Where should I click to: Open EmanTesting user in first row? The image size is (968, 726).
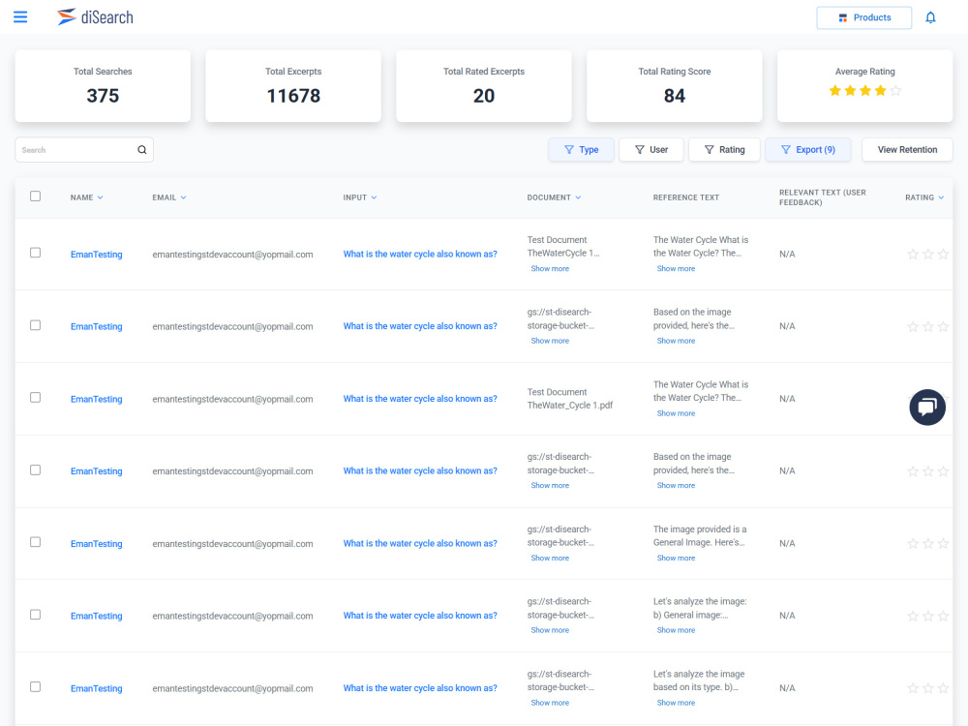click(96, 255)
